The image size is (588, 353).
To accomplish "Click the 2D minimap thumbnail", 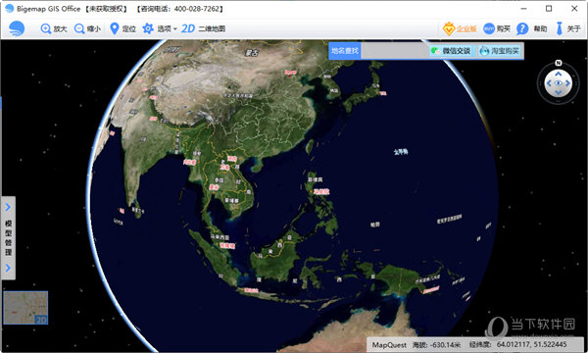I will (25, 308).
